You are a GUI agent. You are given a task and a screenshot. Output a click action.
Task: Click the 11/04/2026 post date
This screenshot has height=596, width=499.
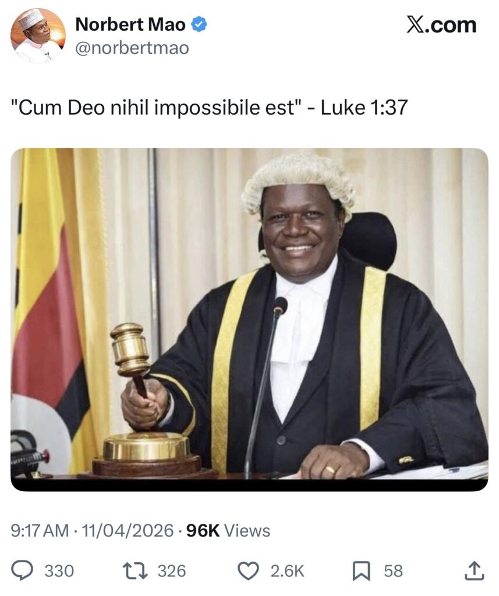click(x=128, y=531)
